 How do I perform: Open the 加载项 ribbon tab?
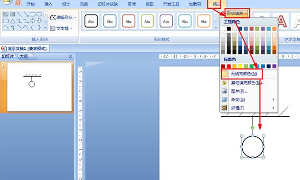(x=195, y=4)
